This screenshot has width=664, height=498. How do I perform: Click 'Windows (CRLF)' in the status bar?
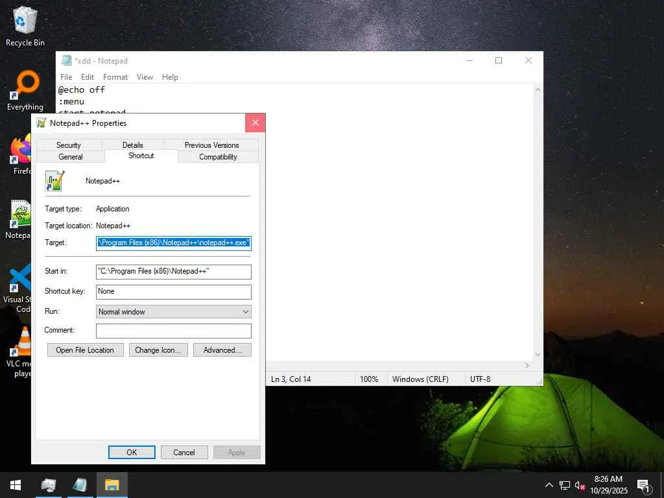pos(420,379)
